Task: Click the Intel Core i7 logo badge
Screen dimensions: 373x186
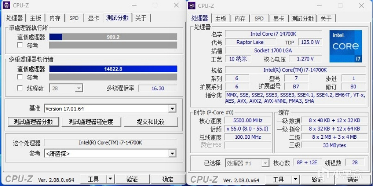Action: pos(345,46)
